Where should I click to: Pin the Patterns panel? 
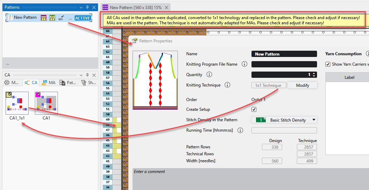(x=87, y=7)
